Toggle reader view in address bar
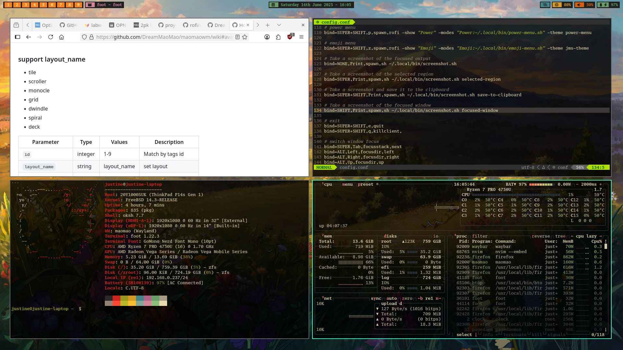The height and width of the screenshot is (350, 623). [238, 37]
